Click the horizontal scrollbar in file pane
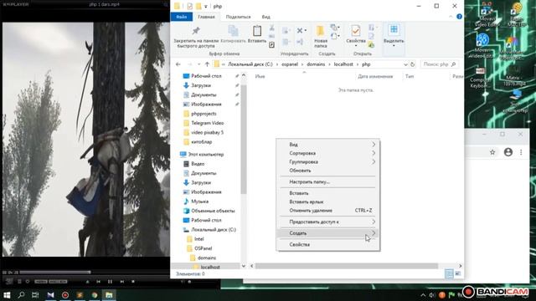 347,266
